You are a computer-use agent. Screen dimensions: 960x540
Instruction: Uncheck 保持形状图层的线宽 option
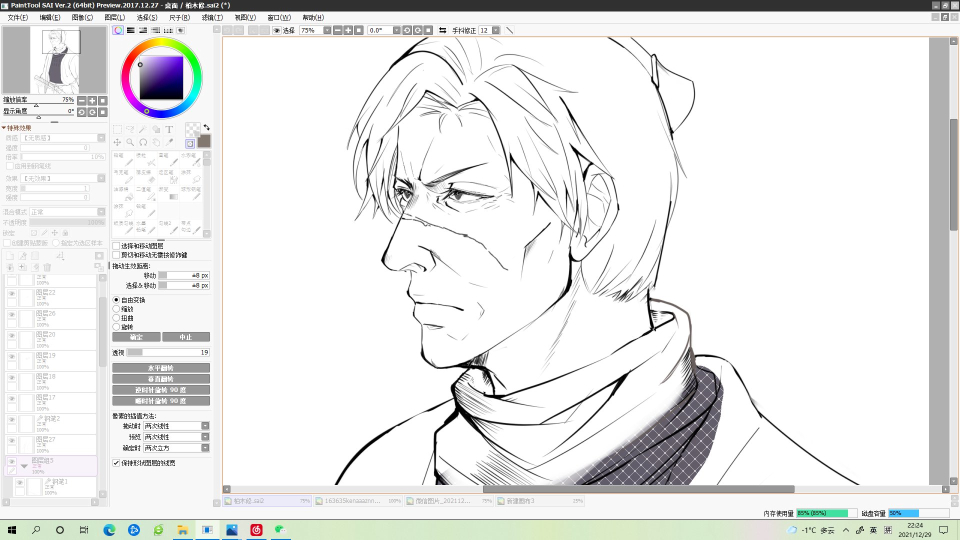[x=116, y=463]
